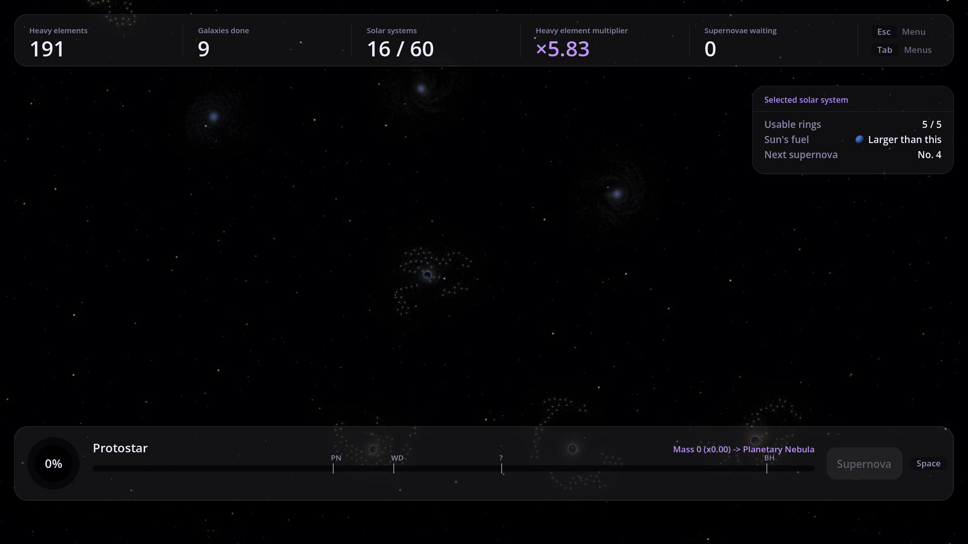Click the Solar systems count 16 / 60
Viewport: 968px width, 544px height.
click(x=400, y=49)
